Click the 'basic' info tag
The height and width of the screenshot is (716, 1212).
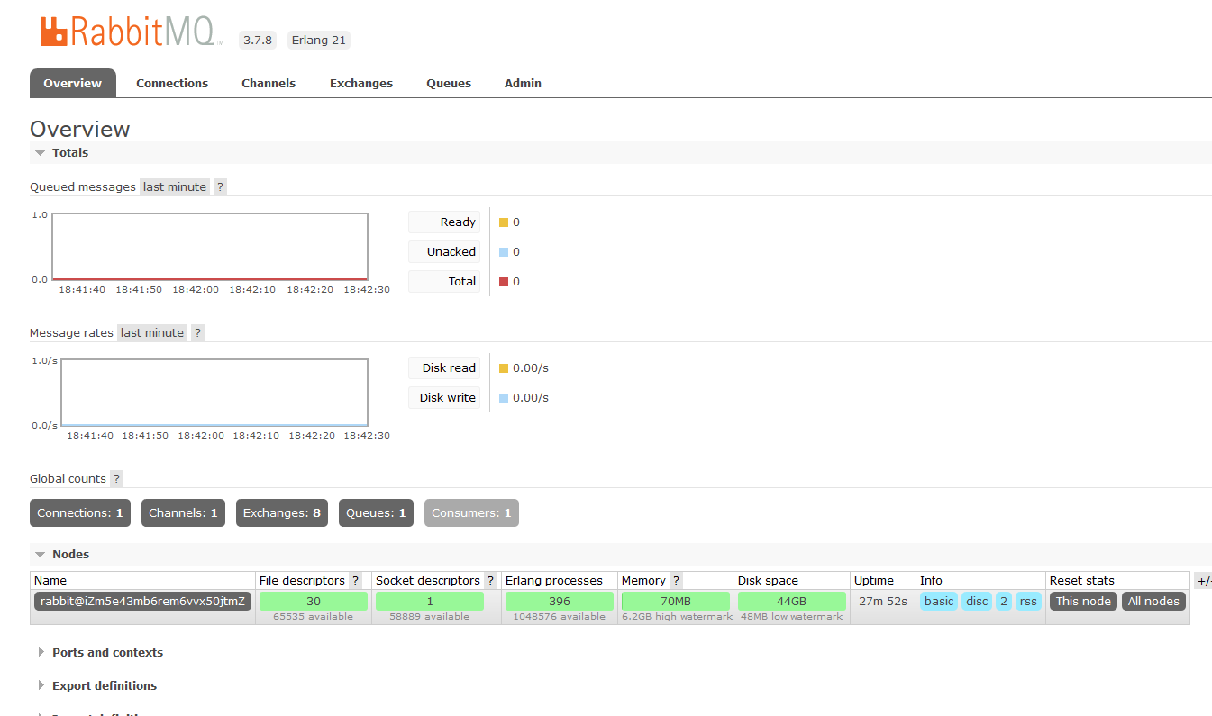tap(939, 601)
